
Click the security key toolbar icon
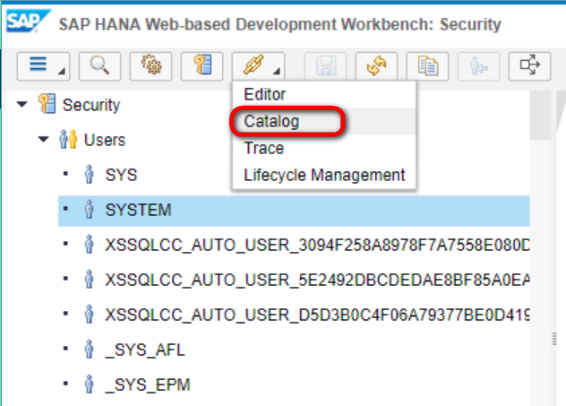[x=202, y=65]
